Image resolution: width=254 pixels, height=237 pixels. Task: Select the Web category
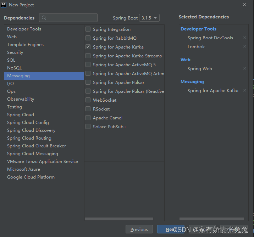click(44, 37)
